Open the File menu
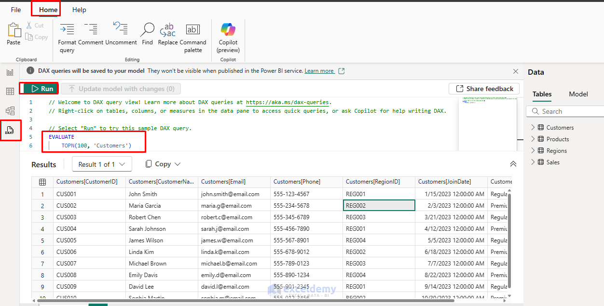The width and height of the screenshot is (604, 306). (16, 10)
